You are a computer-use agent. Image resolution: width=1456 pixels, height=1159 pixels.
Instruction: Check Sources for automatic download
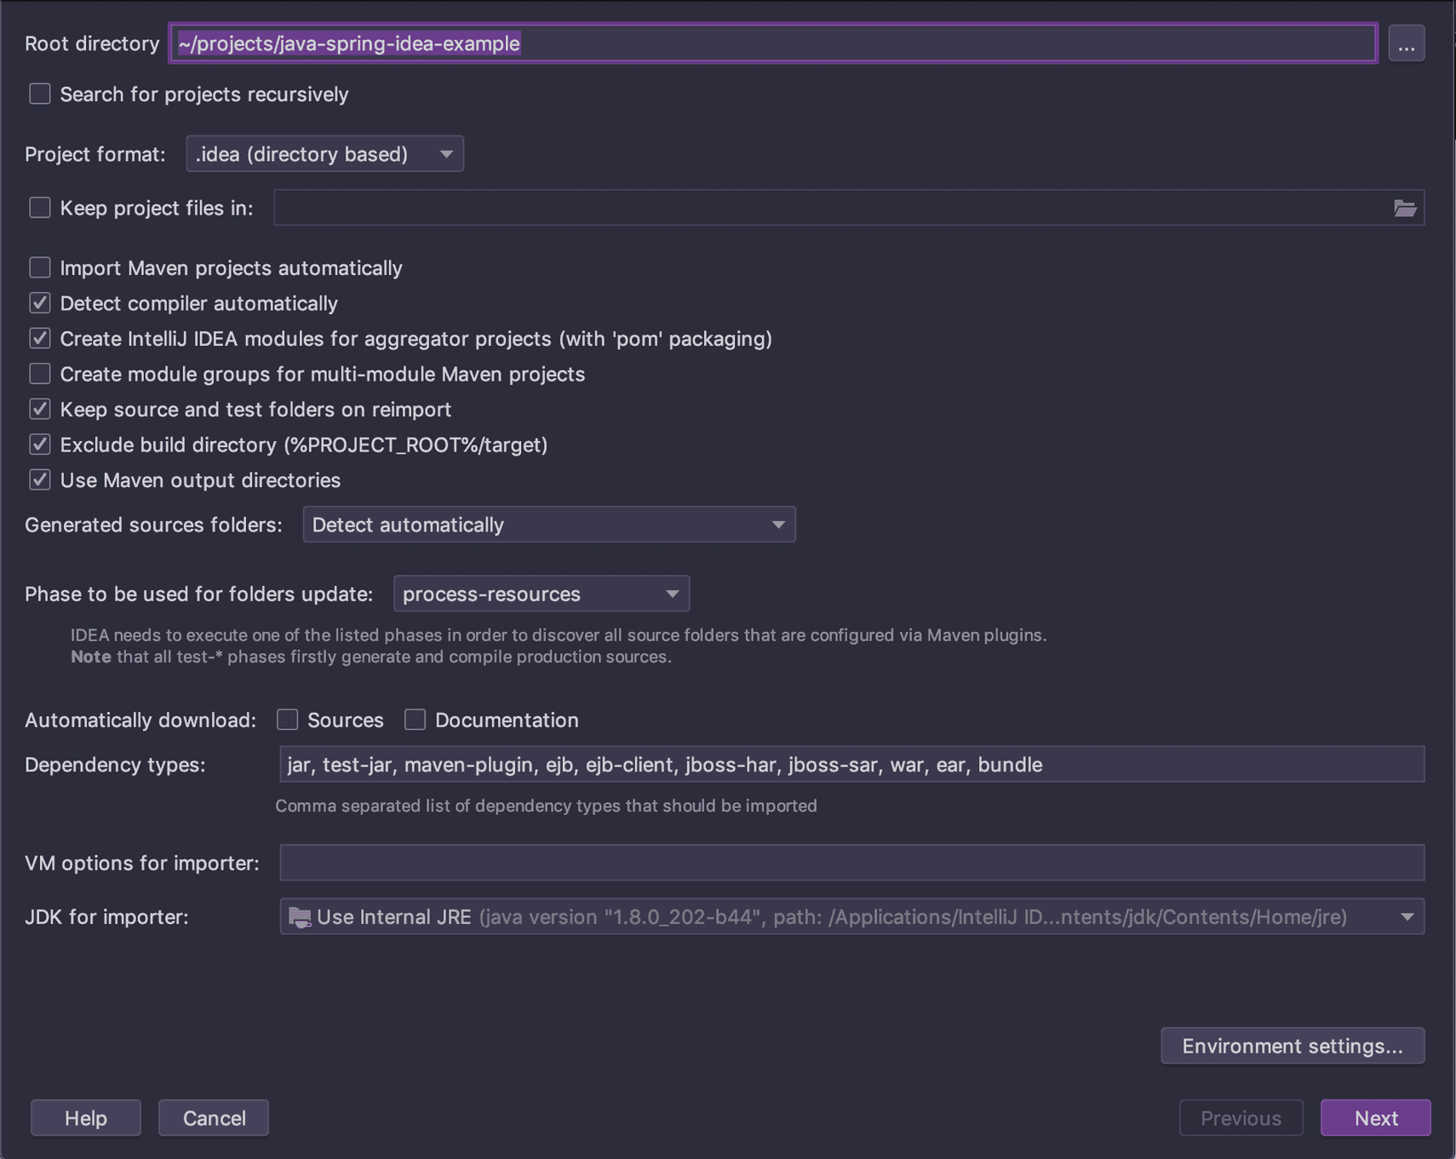[x=288, y=720]
